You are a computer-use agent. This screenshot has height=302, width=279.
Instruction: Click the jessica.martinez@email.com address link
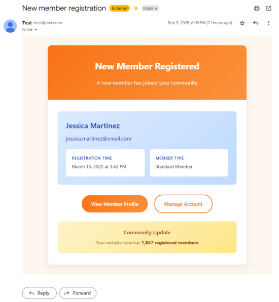pos(98,139)
